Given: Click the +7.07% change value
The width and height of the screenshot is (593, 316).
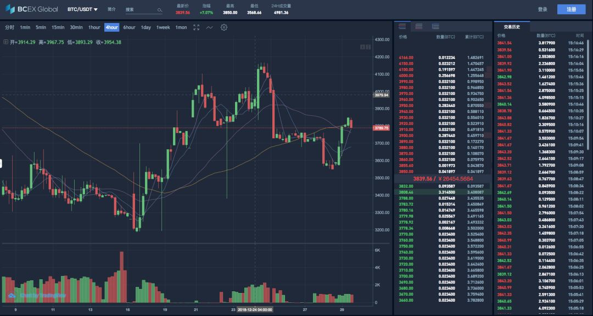Looking at the screenshot, I should (x=206, y=13).
